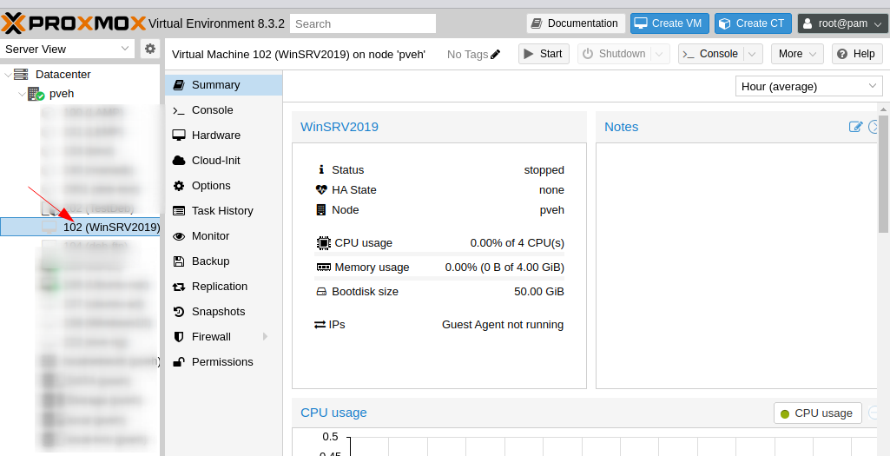Click the Notes panel title
890x456 pixels.
[x=622, y=127]
